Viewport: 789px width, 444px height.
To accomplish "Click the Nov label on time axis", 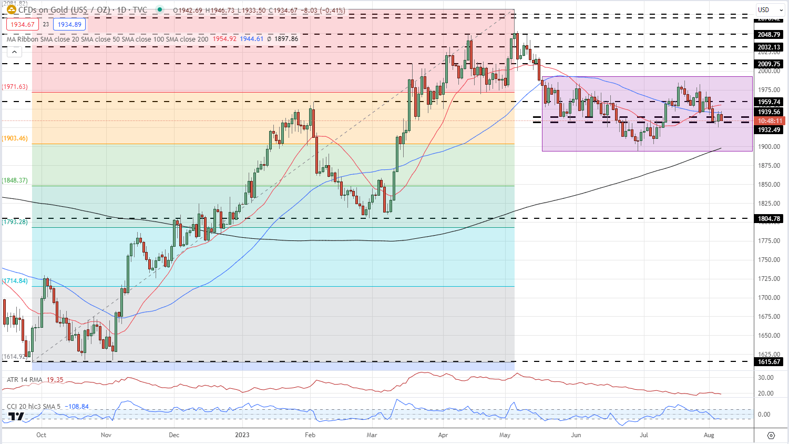I will point(106,435).
